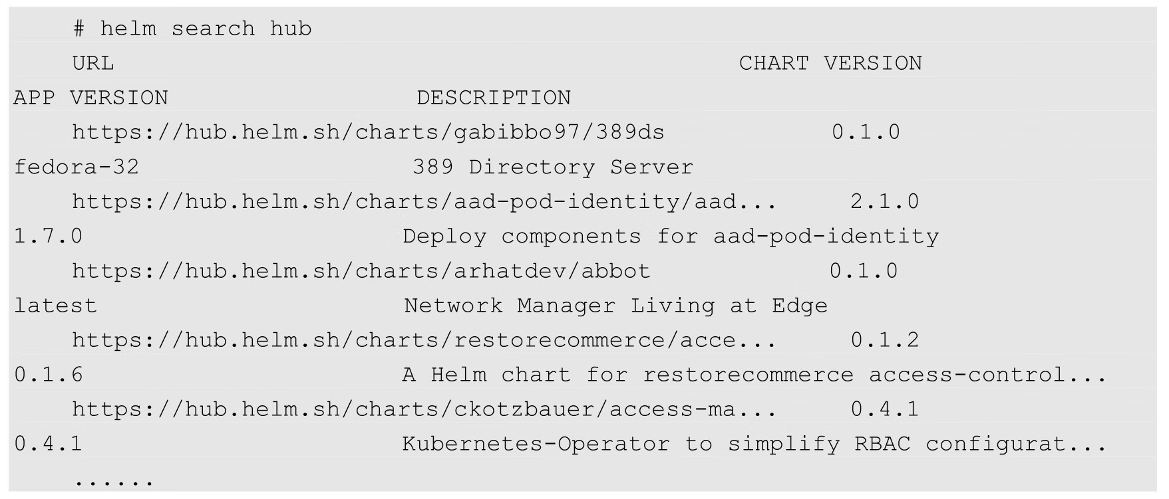
Task: Click the CHART VERSION column header
Action: (830, 63)
